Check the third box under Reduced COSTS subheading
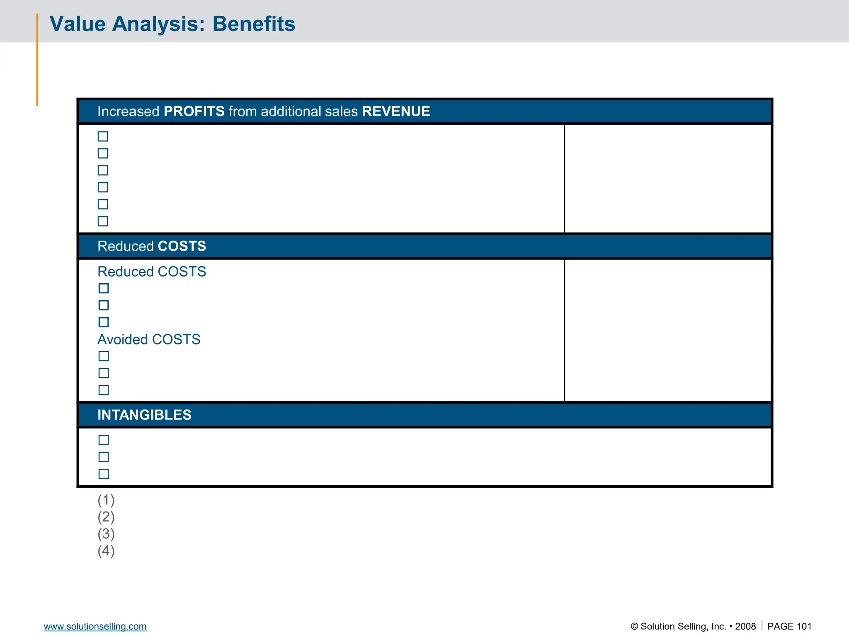Screen dimensions: 849x636 pos(104,322)
